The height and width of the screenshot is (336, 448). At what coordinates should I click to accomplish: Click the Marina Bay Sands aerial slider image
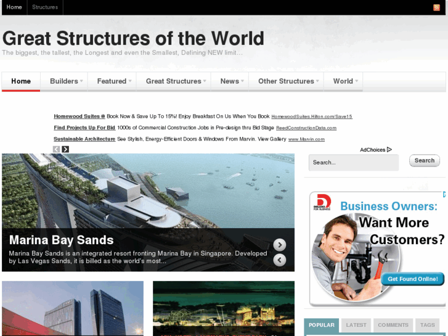point(148,191)
